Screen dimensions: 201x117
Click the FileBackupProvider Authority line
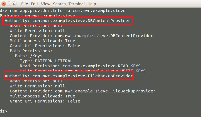pos(69,76)
